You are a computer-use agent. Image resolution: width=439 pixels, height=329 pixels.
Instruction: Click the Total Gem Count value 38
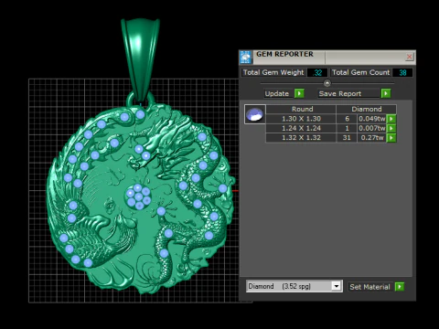[402, 72]
